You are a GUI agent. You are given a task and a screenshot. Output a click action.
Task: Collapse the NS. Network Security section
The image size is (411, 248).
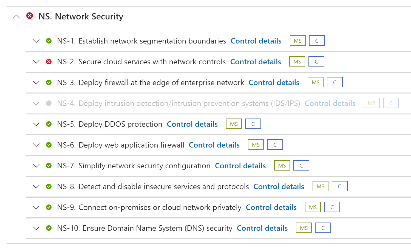click(x=16, y=16)
